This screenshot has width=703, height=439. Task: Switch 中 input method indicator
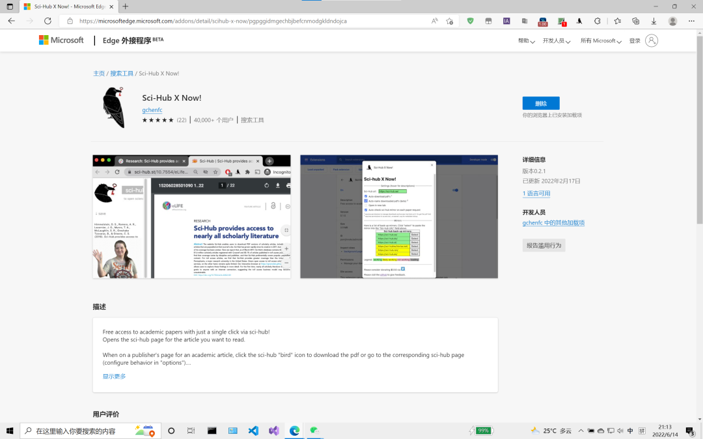(x=630, y=431)
